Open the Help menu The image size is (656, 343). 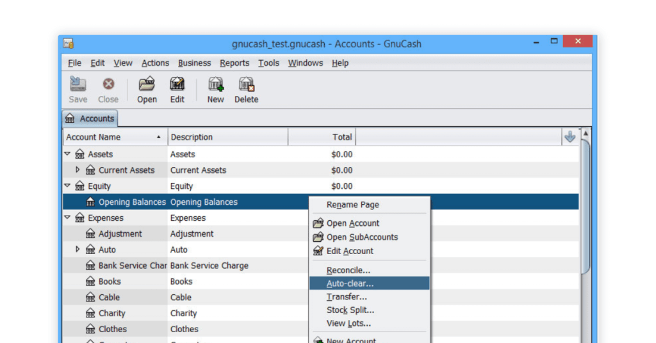click(x=340, y=63)
